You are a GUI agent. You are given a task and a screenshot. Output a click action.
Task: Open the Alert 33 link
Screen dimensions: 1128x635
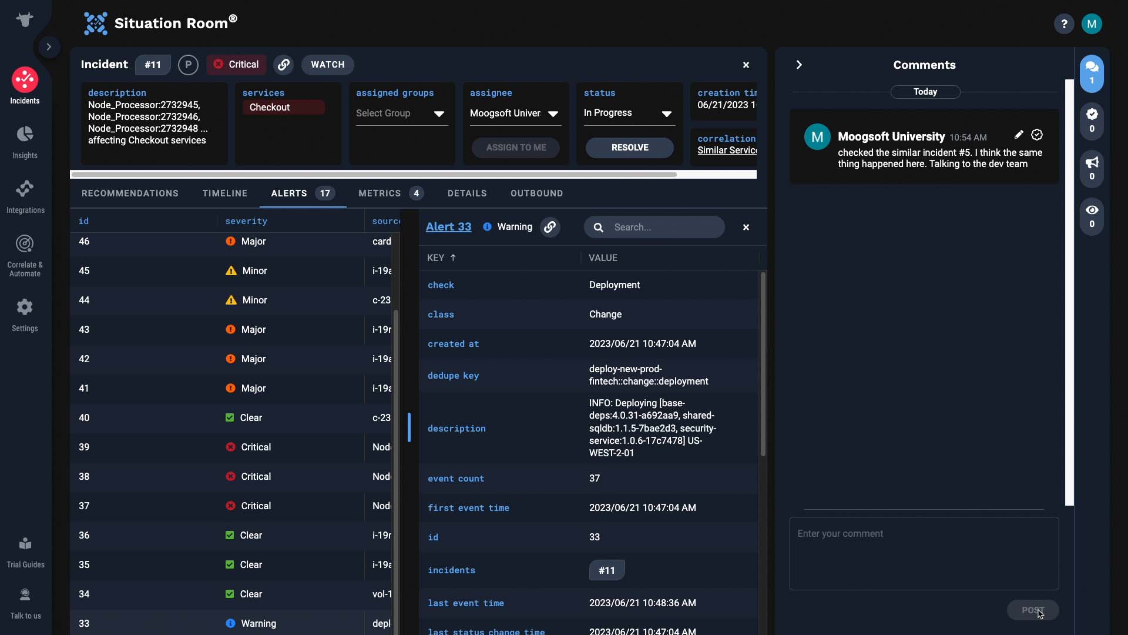click(448, 227)
